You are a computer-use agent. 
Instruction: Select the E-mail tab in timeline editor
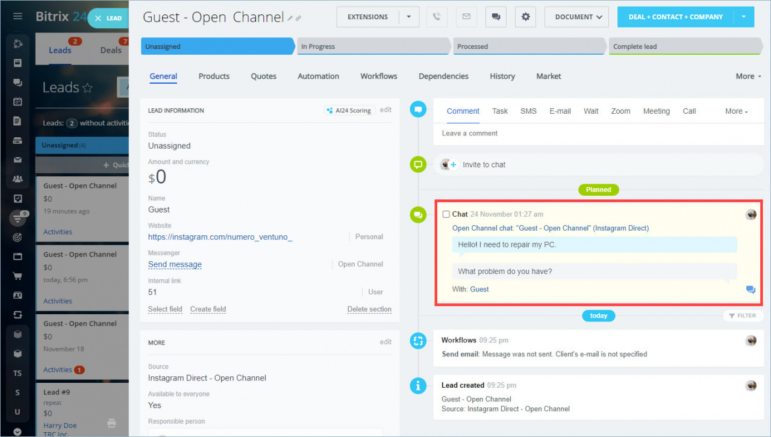click(560, 111)
